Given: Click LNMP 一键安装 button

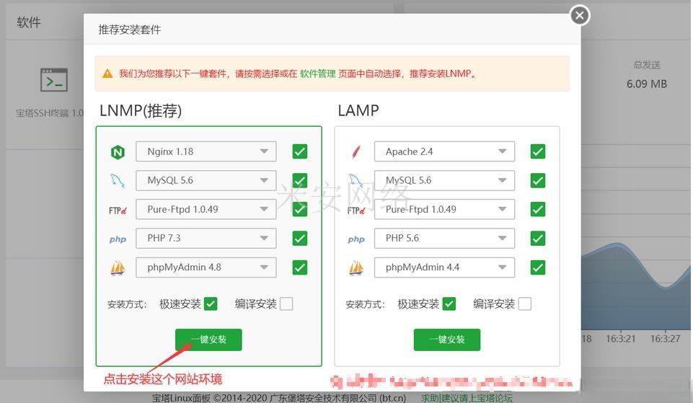Looking at the screenshot, I should coord(208,340).
